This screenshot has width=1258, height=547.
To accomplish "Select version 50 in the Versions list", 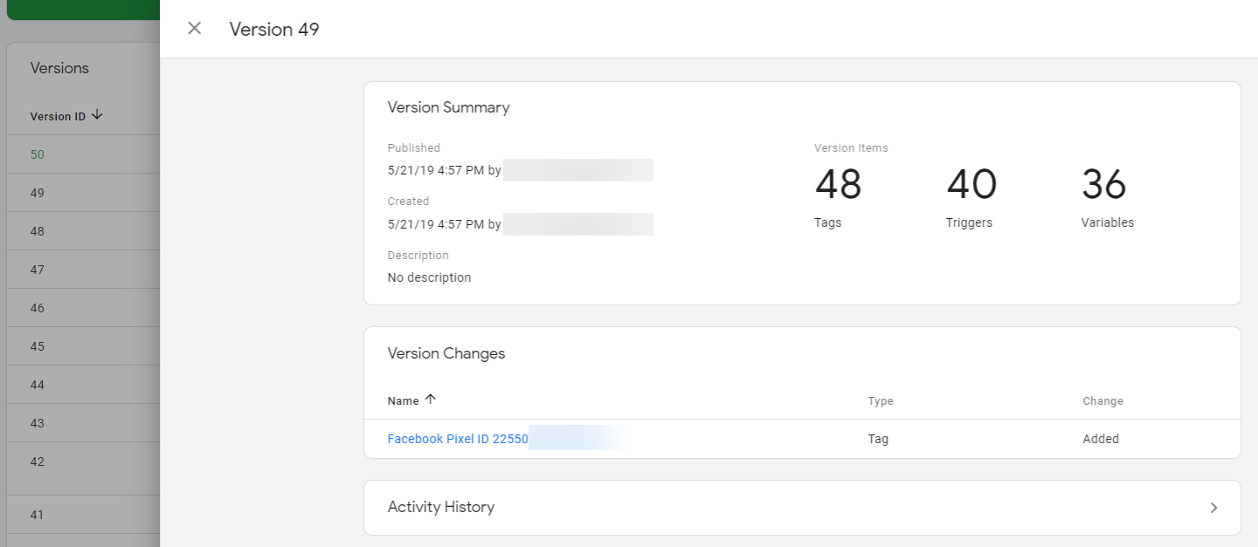I will tap(38, 154).
